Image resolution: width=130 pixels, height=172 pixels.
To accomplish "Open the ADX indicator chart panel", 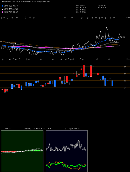I will pos(67,151).
